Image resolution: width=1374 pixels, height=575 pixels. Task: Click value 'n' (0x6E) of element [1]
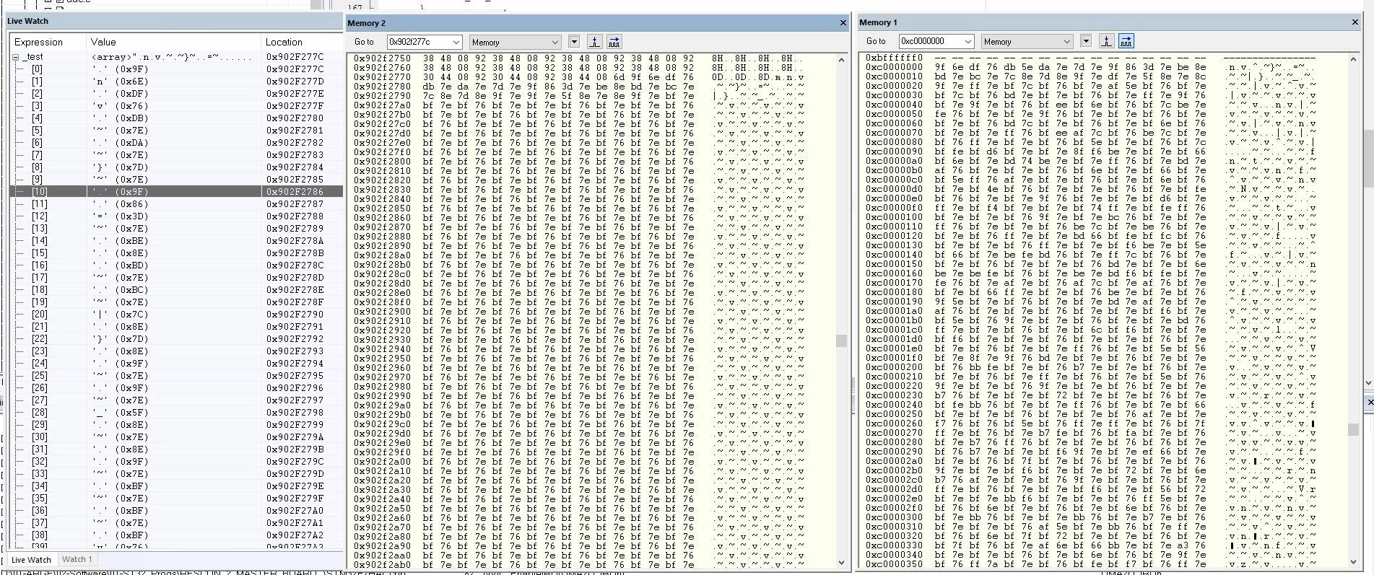tap(120, 82)
